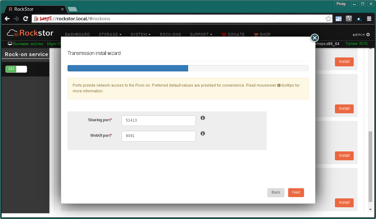Click the broken https lock icon
The height and width of the screenshot is (219, 376).
36,19
